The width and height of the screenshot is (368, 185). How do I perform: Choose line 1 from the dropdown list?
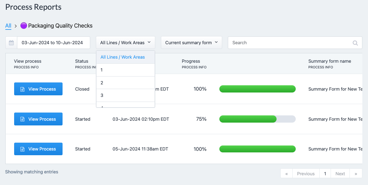[125, 70]
